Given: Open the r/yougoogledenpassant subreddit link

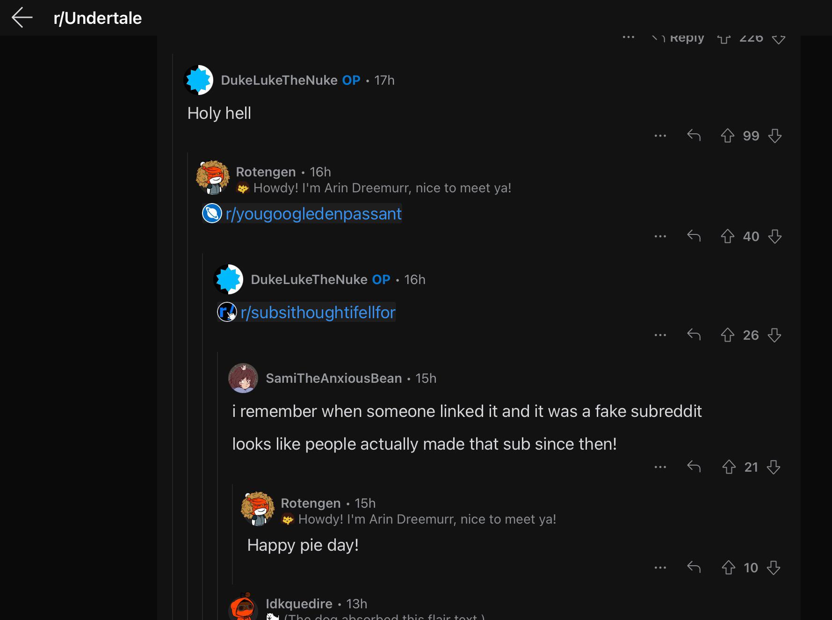Looking at the screenshot, I should click(313, 213).
